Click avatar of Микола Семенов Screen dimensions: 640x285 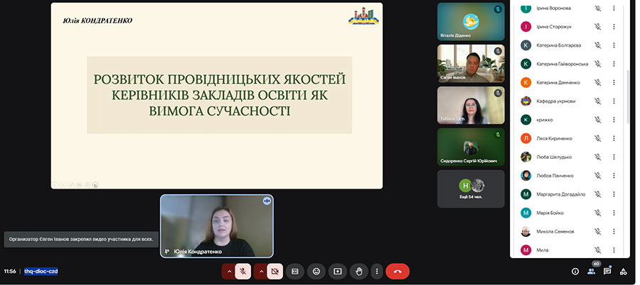point(526,231)
